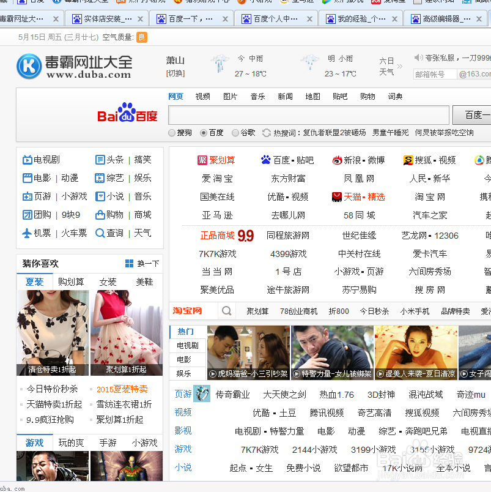Click the 页游 ring game icon
Image resolution: width=491 pixels, height=492 pixels.
tap(202, 393)
